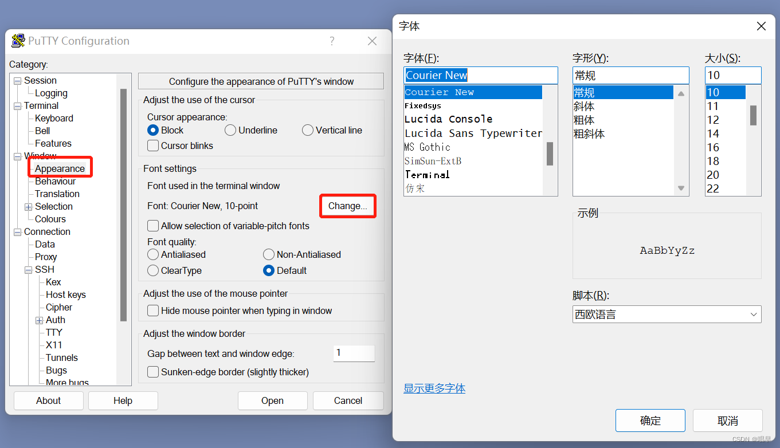This screenshot has width=780, height=448.
Task: Open the Keyboard category
Action: 54,118
